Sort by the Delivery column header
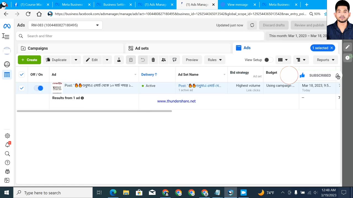Viewport: 353px width, 198px height. tap(149, 75)
